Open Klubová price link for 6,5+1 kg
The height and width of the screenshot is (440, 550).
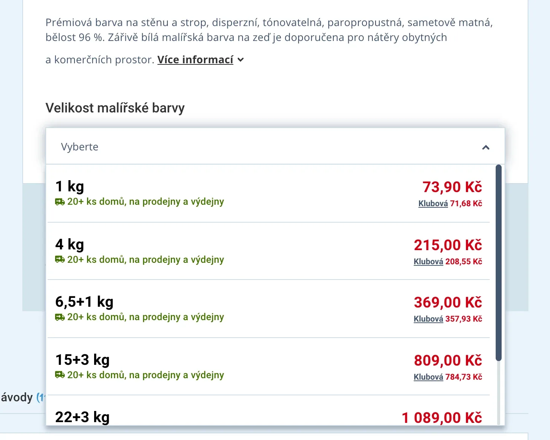428,319
